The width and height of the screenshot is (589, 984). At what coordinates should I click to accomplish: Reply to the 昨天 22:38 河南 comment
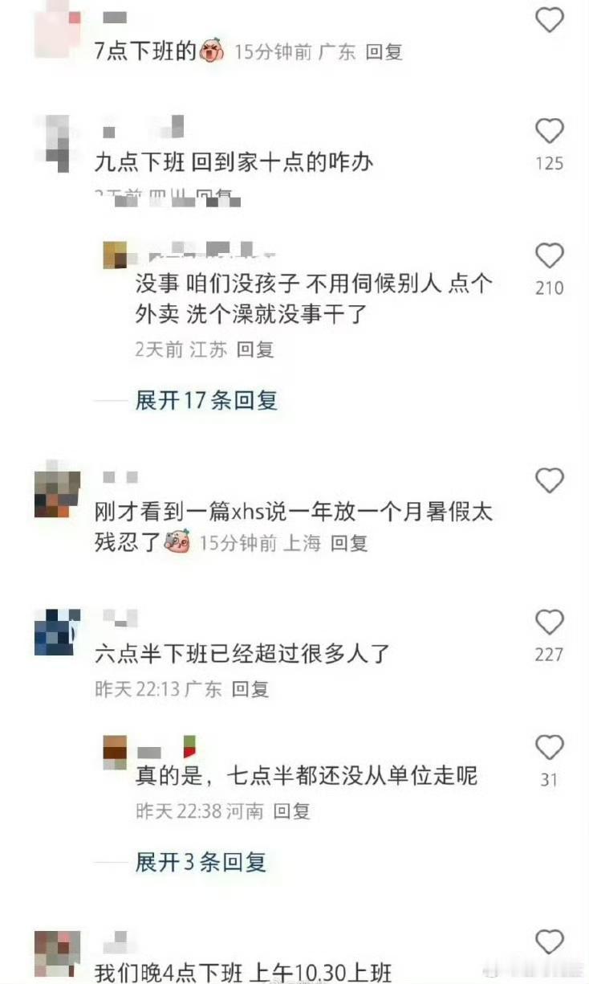[291, 811]
